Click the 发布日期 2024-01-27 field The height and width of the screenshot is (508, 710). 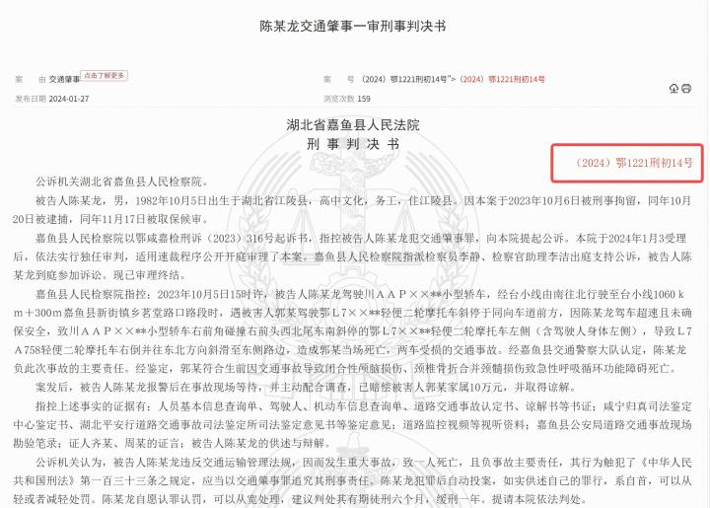[x=52, y=99]
